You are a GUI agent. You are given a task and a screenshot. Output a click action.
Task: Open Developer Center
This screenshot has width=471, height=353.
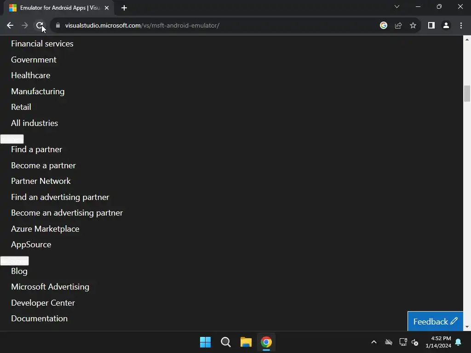click(x=43, y=303)
